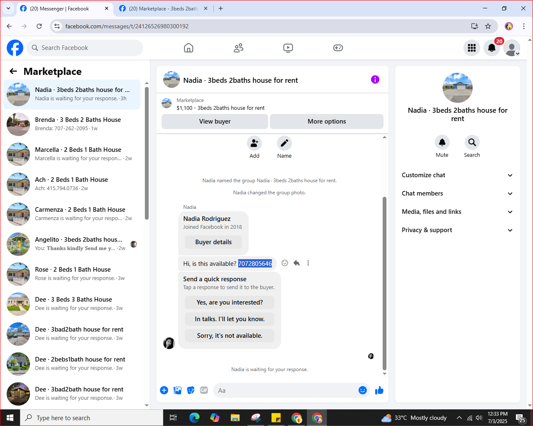The width and height of the screenshot is (533, 426).
Task: Open more actions plus icon in composer
Action: 164,390
